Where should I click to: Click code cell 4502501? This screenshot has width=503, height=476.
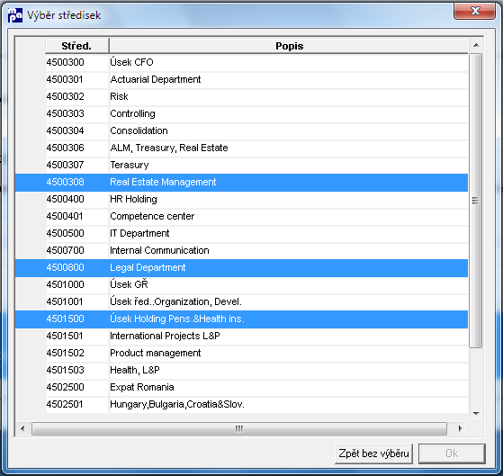click(x=77, y=404)
